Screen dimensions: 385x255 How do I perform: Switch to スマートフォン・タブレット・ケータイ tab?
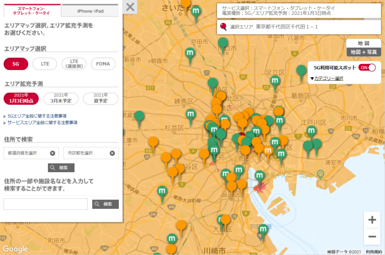tap(32, 11)
